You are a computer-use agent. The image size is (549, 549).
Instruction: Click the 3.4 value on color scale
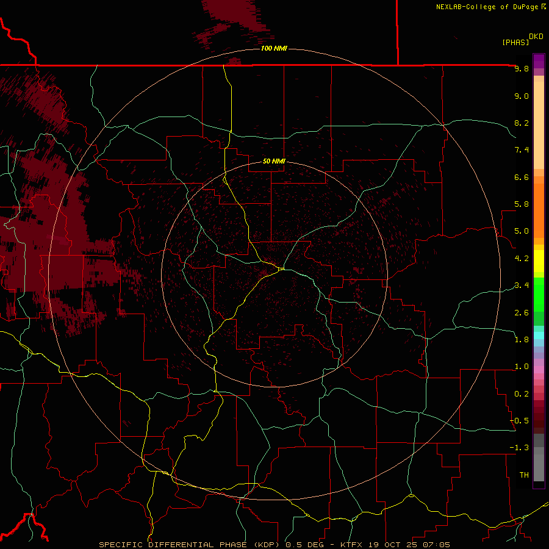pyautogui.click(x=522, y=285)
